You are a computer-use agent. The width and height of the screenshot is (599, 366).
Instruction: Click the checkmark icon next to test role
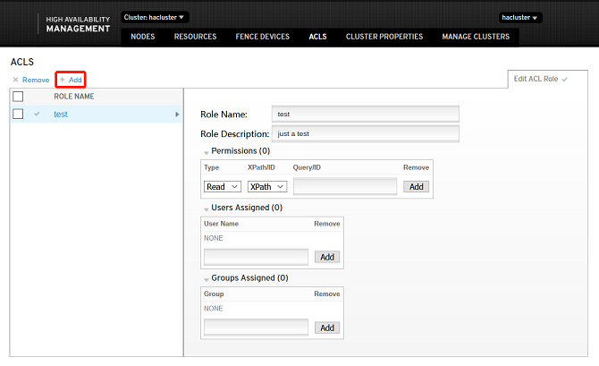click(37, 114)
